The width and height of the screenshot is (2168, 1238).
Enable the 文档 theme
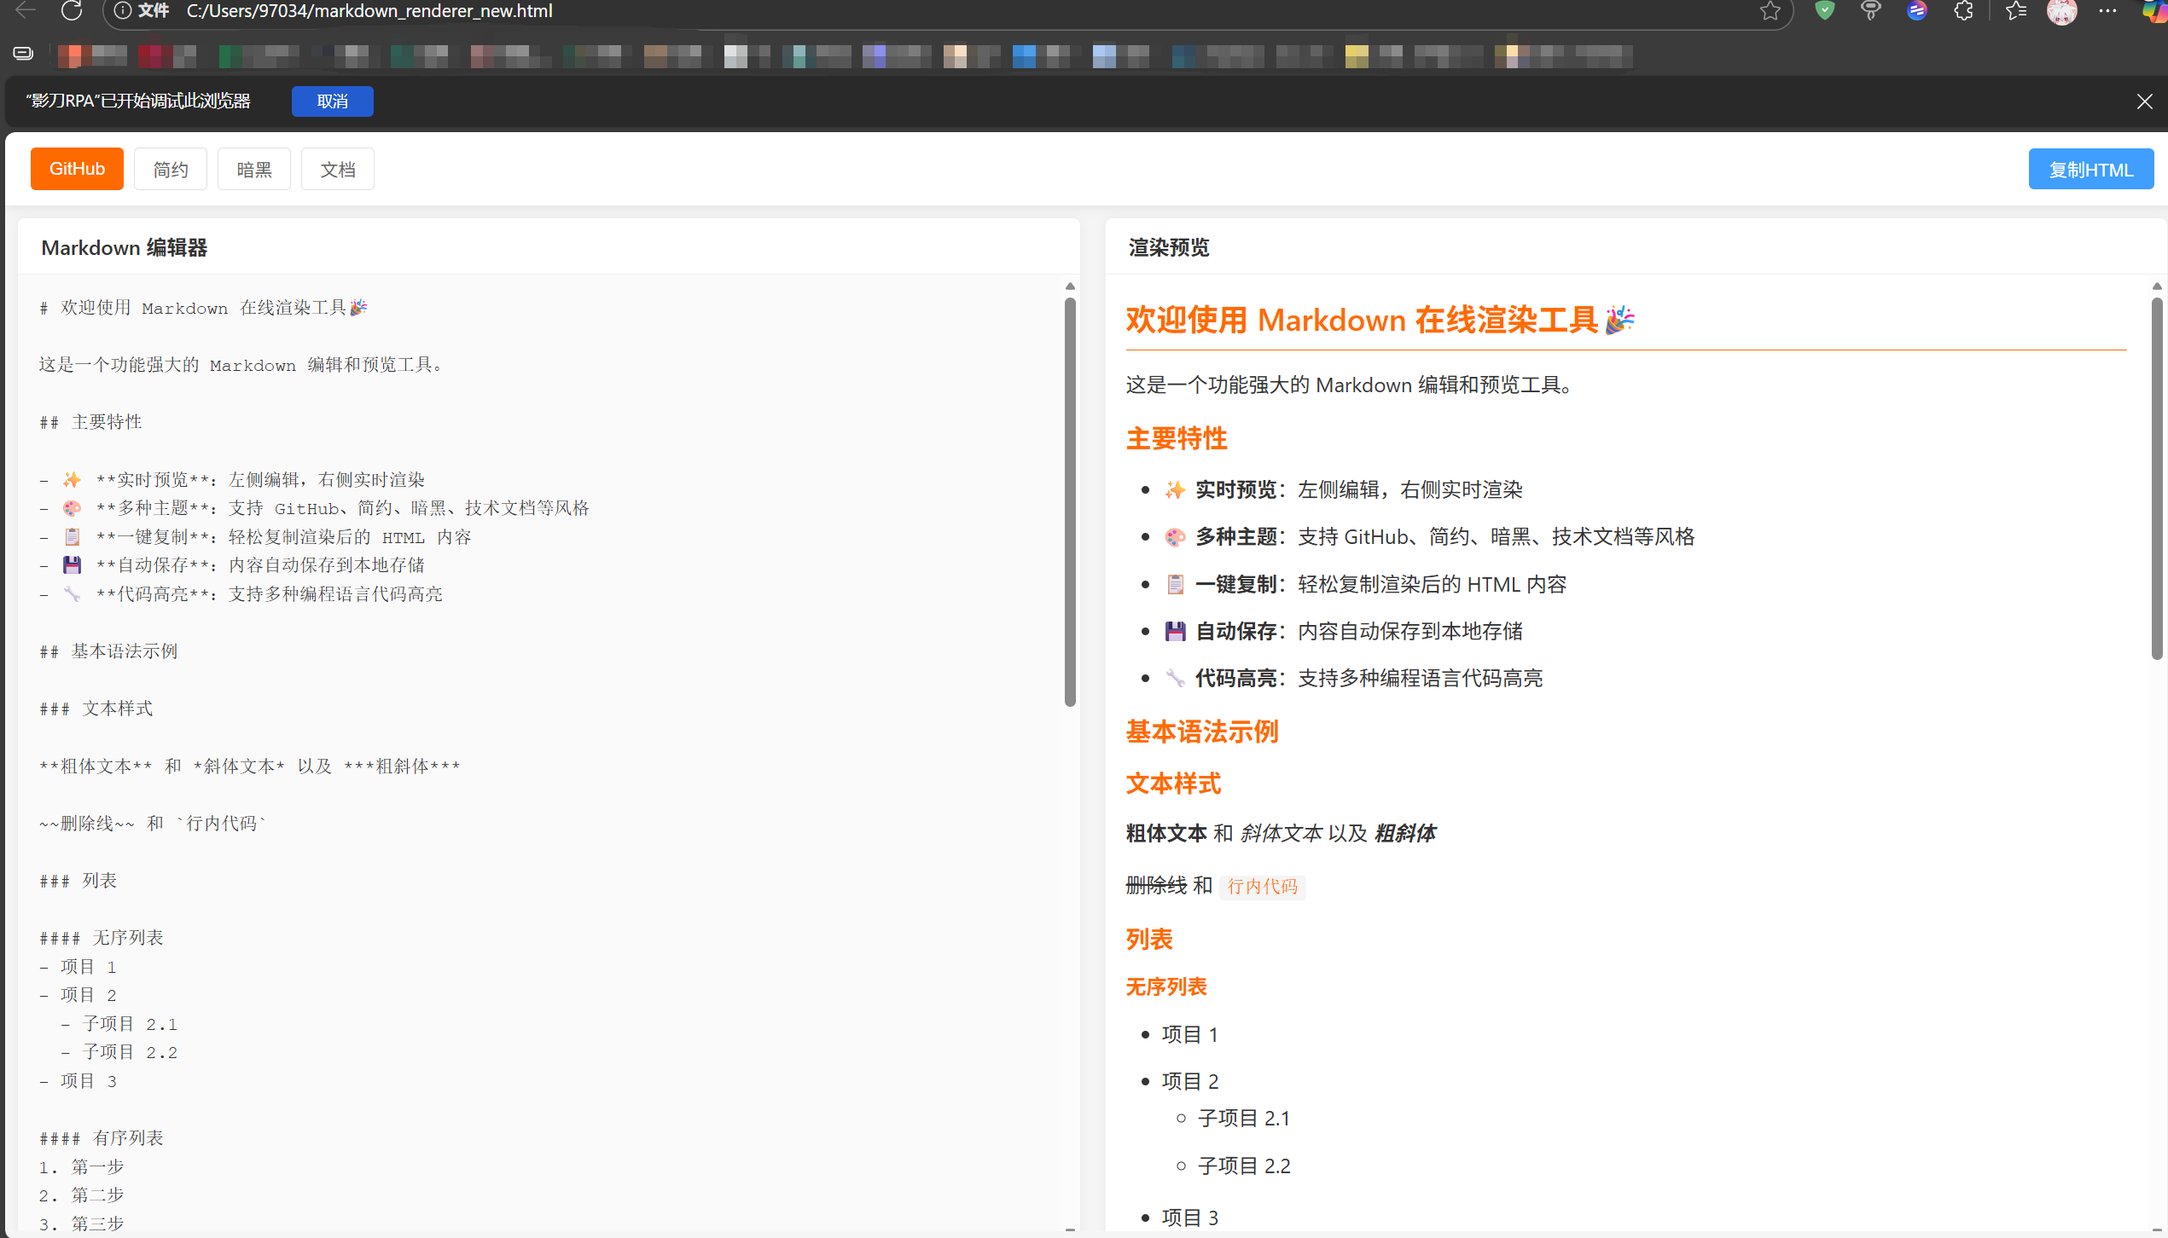tap(337, 168)
